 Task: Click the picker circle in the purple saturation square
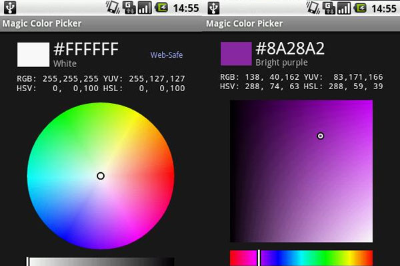click(321, 136)
